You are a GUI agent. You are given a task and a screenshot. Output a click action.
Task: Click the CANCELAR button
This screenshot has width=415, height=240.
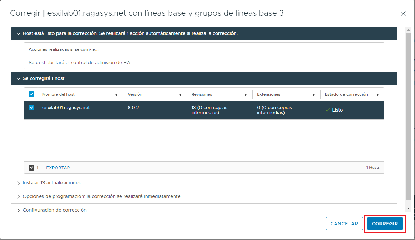(344, 223)
